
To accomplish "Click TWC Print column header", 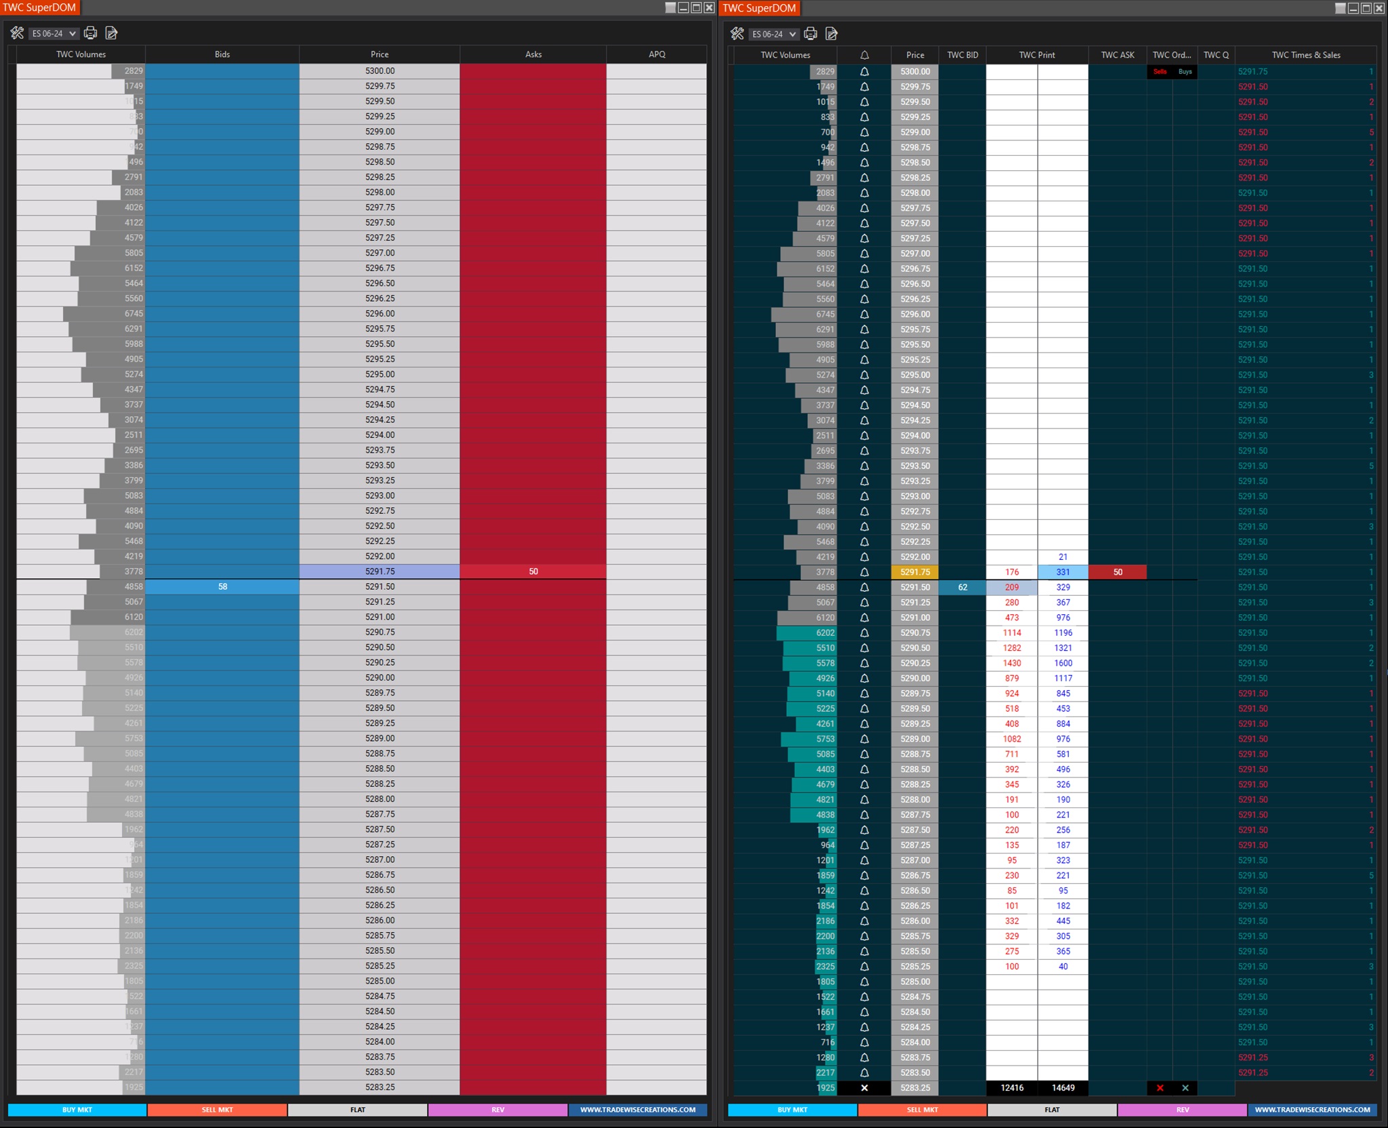I will pyautogui.click(x=1037, y=55).
